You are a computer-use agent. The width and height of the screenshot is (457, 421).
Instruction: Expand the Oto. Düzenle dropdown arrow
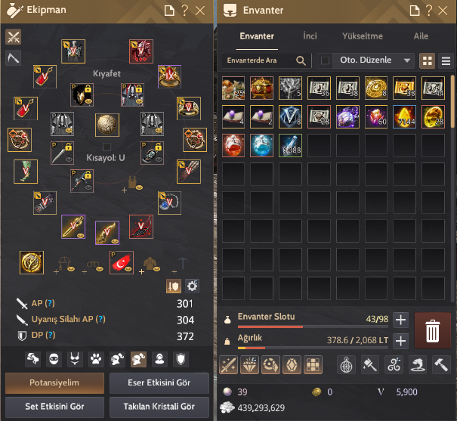(x=407, y=60)
